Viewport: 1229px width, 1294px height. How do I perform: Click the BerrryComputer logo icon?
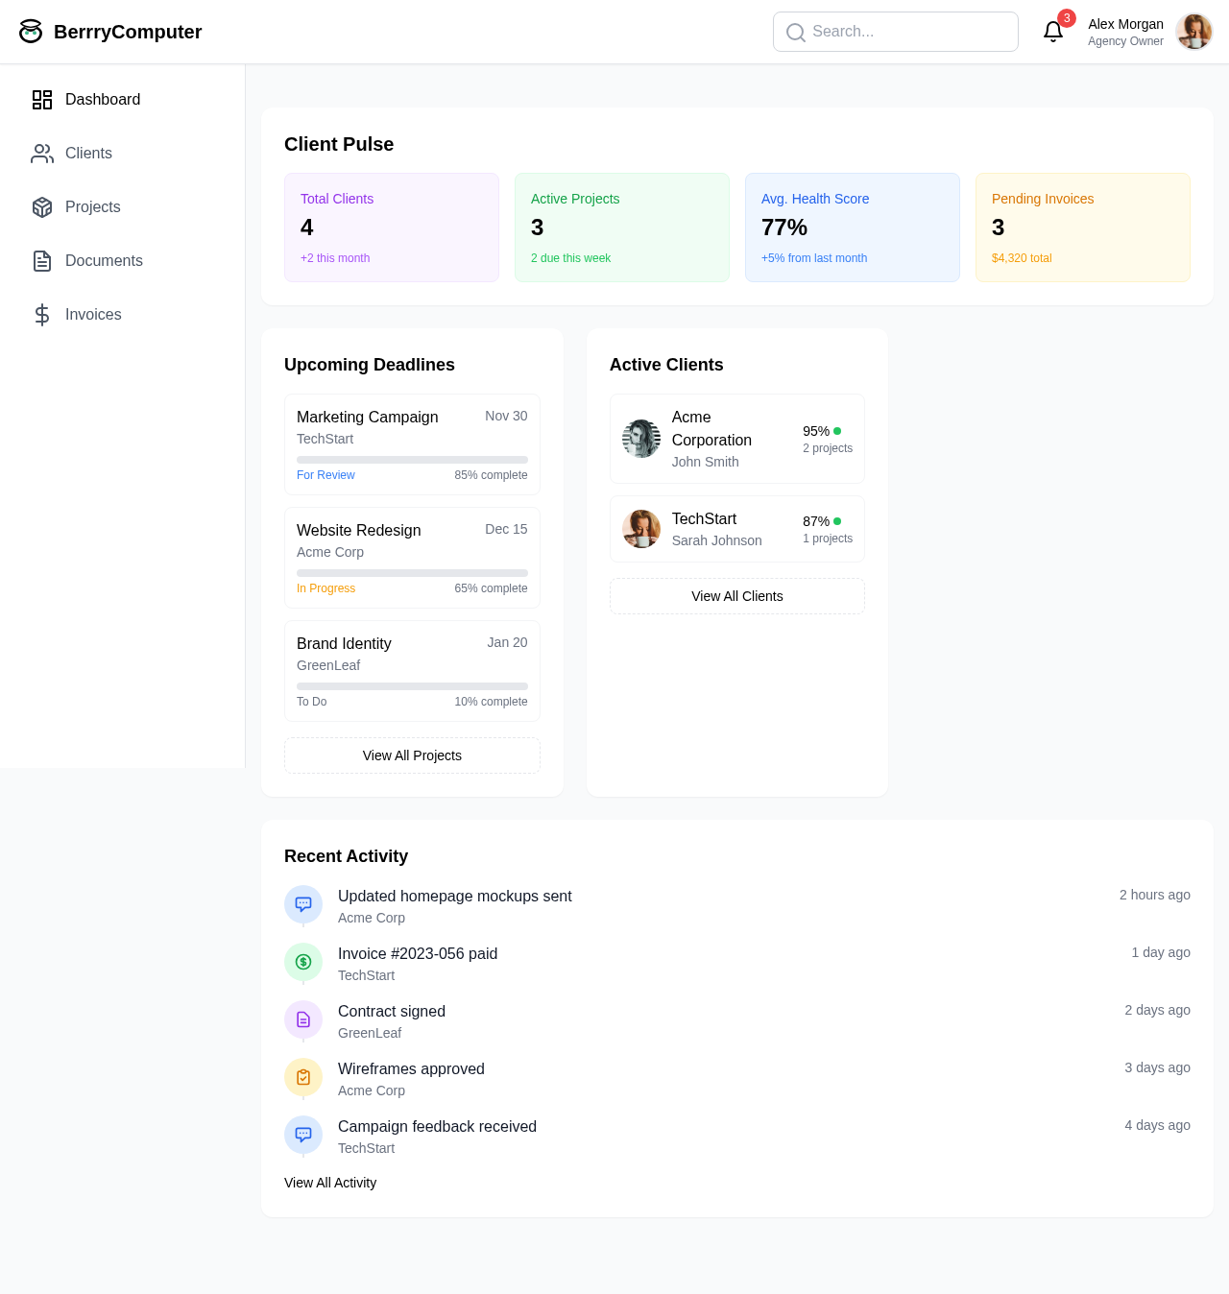click(x=31, y=31)
